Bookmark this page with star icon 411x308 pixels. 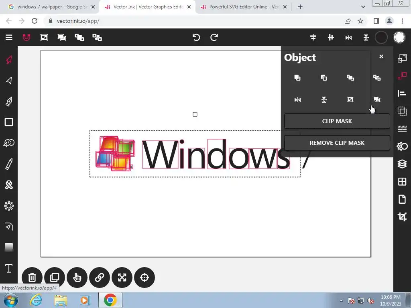tap(361, 21)
